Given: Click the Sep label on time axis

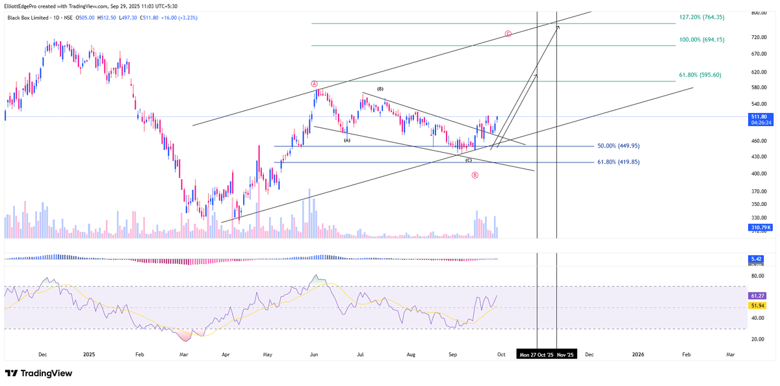Looking at the screenshot, I should point(453,355).
